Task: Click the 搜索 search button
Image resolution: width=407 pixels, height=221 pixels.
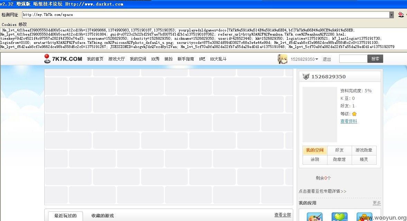Action: (375, 59)
